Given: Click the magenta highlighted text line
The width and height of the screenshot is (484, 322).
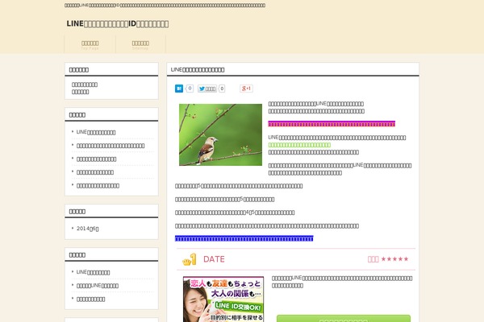Looking at the screenshot, I should click(332, 124).
